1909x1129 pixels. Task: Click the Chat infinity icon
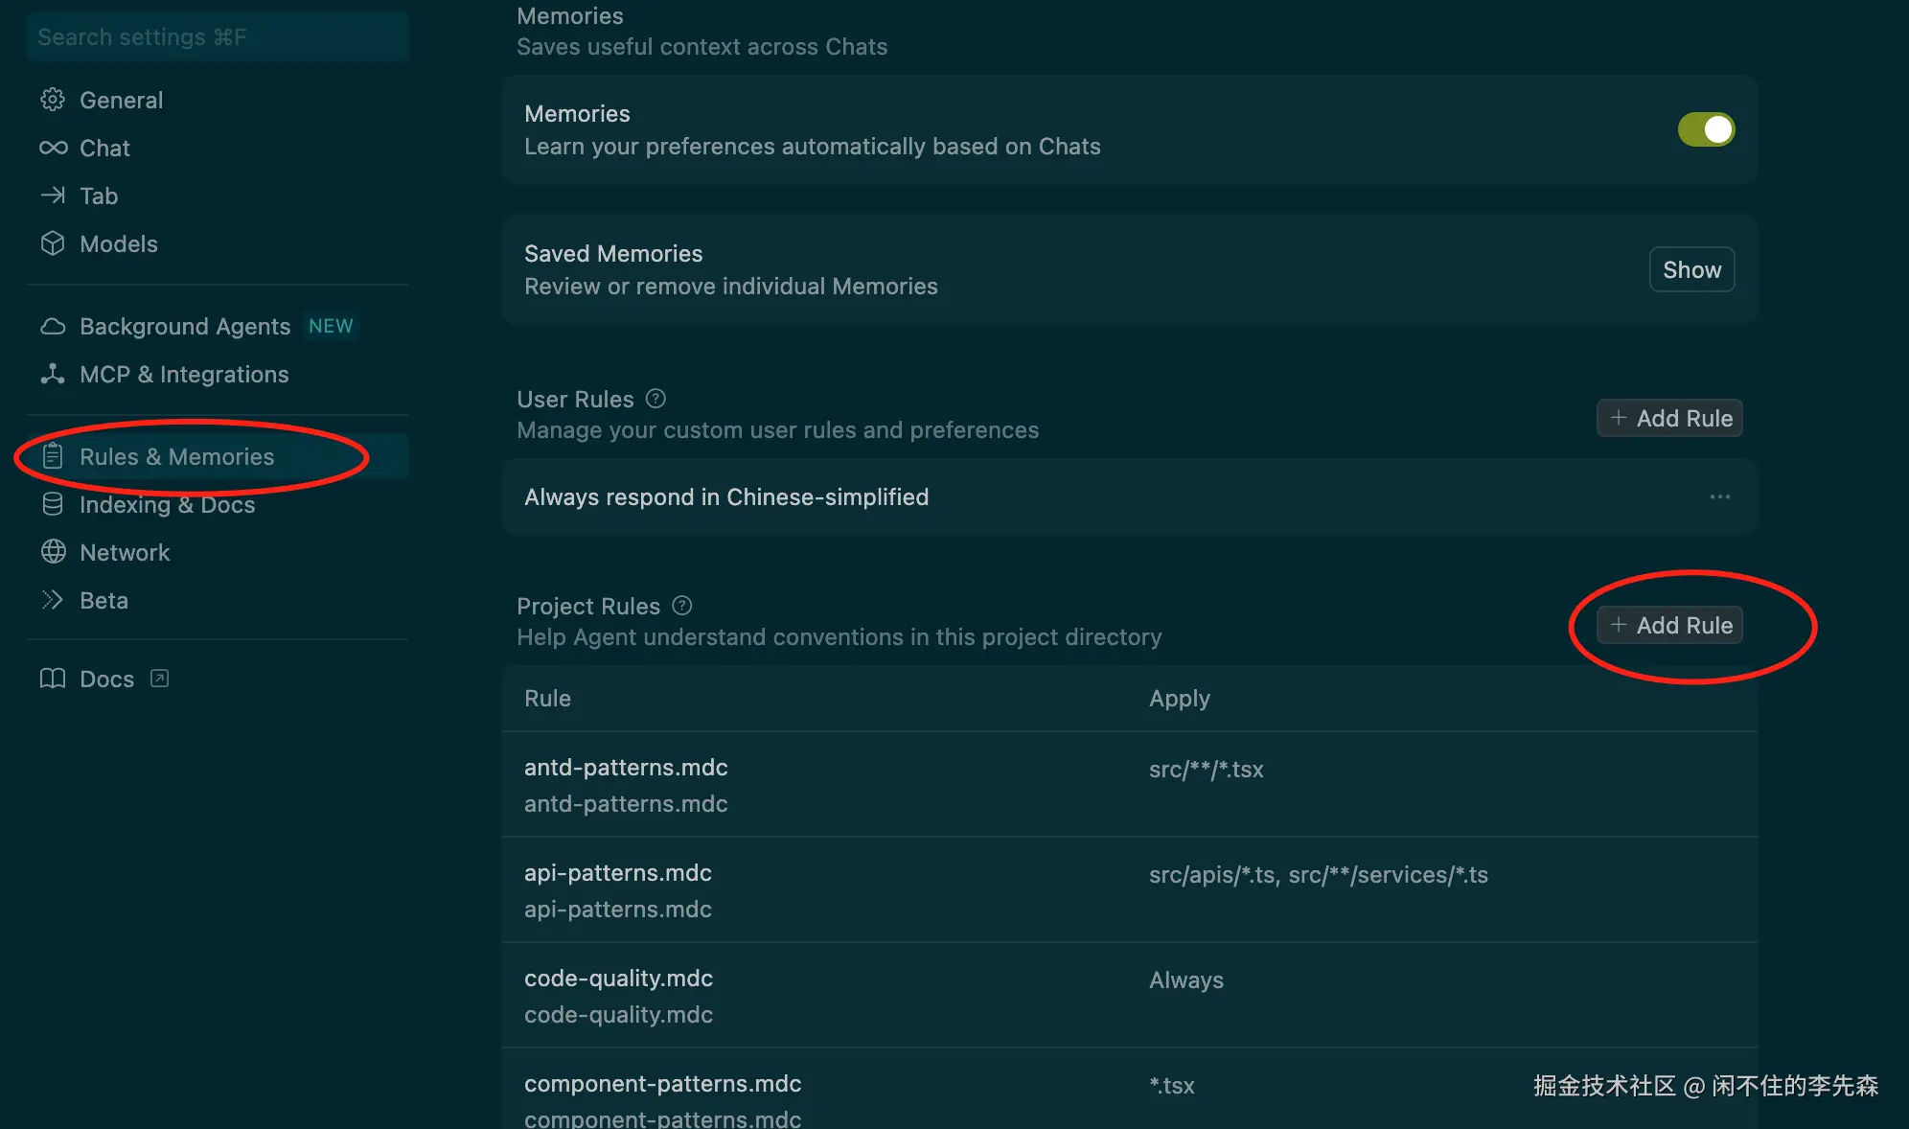pos(53,148)
